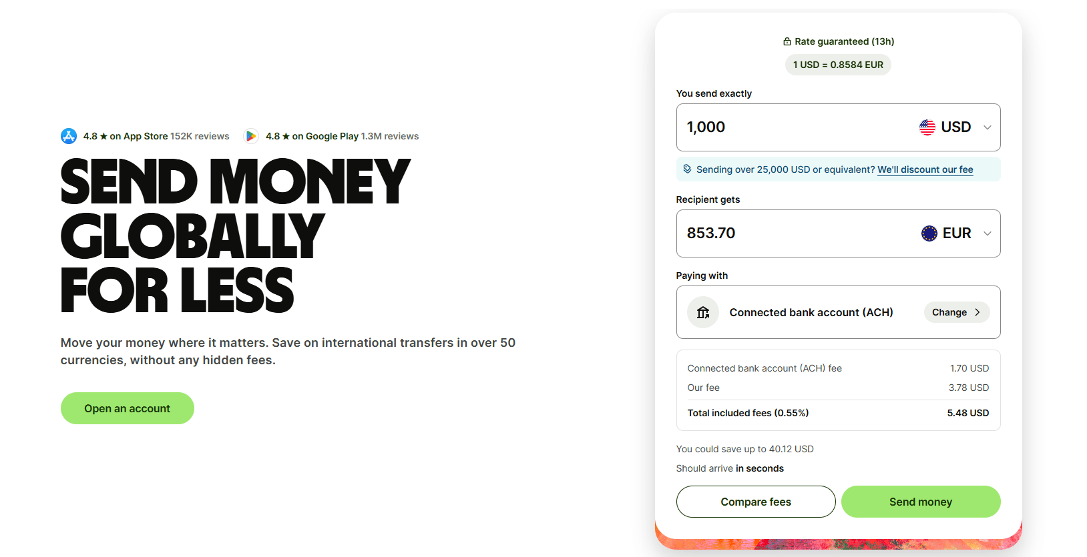
Task: Click the Google Play logo icon
Action: [251, 136]
